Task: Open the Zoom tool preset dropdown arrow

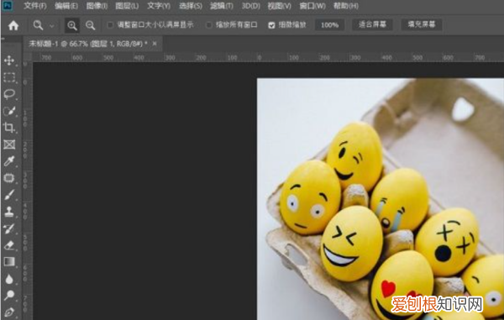Action: pyautogui.click(x=51, y=26)
